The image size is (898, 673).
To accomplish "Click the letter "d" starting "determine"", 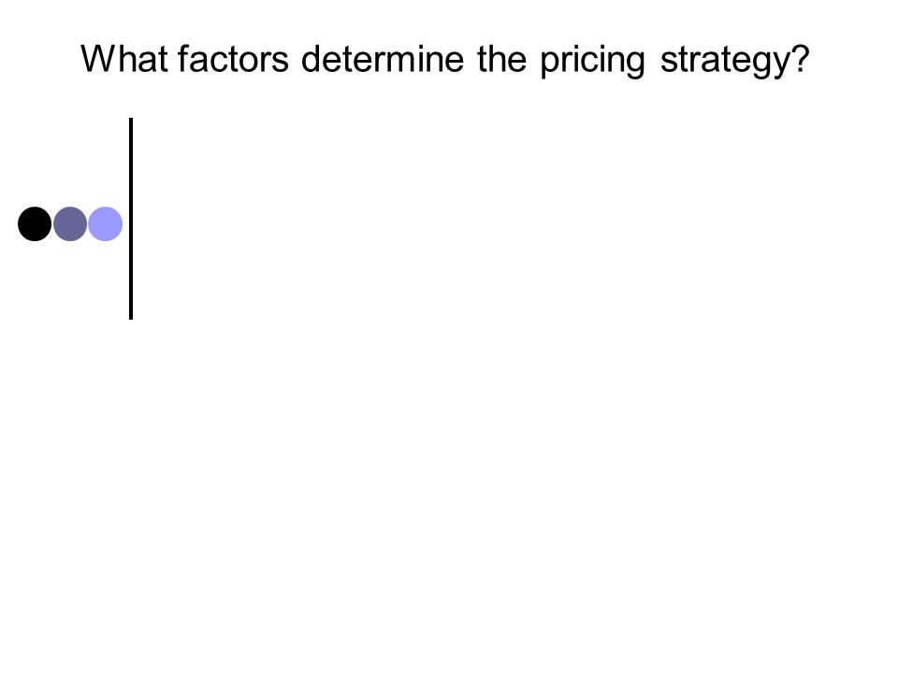I will click(310, 58).
